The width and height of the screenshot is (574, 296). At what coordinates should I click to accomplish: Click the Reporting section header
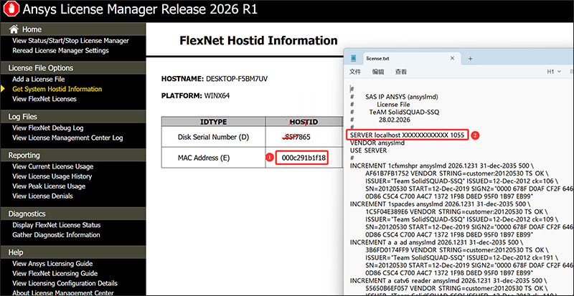(x=24, y=156)
